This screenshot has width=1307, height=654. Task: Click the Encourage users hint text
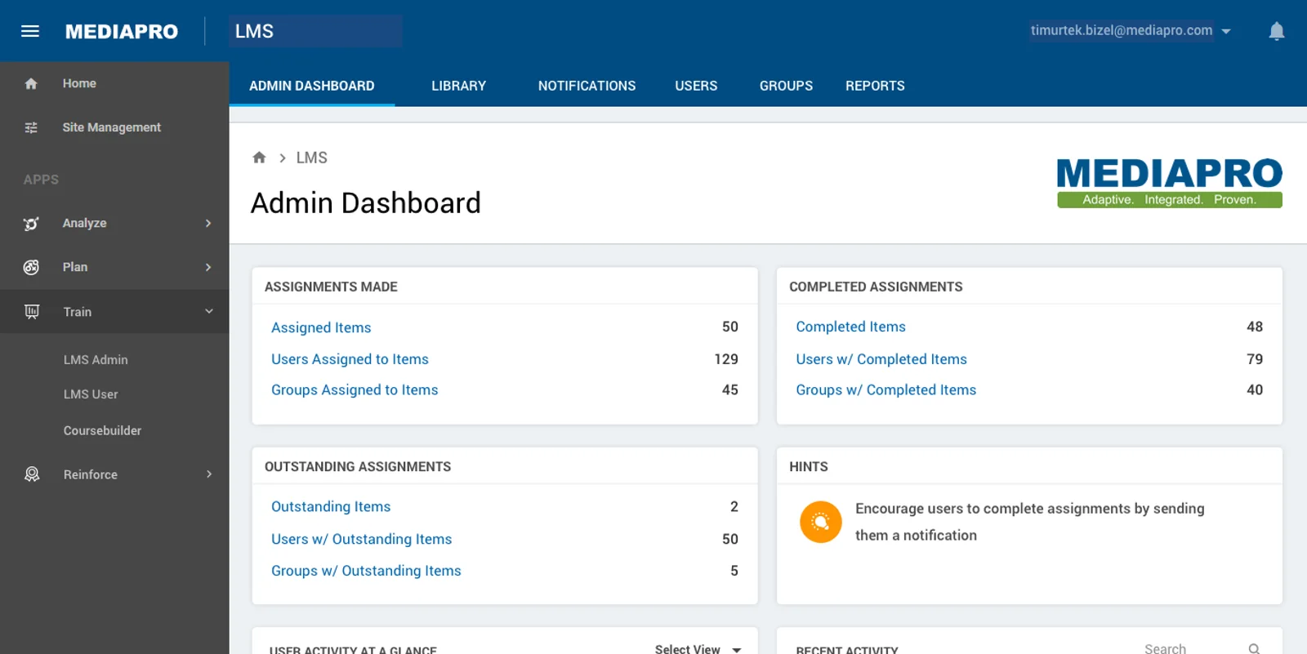click(x=1030, y=522)
